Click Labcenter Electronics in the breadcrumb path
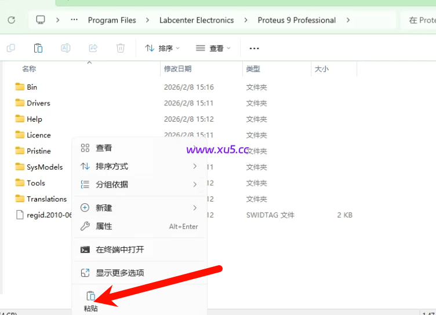Image resolution: width=436 pixels, height=315 pixels. pos(197,20)
